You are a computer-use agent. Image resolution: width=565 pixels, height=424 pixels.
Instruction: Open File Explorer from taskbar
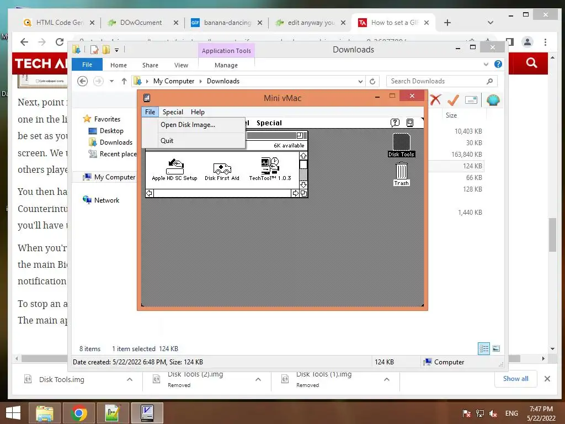(44, 413)
